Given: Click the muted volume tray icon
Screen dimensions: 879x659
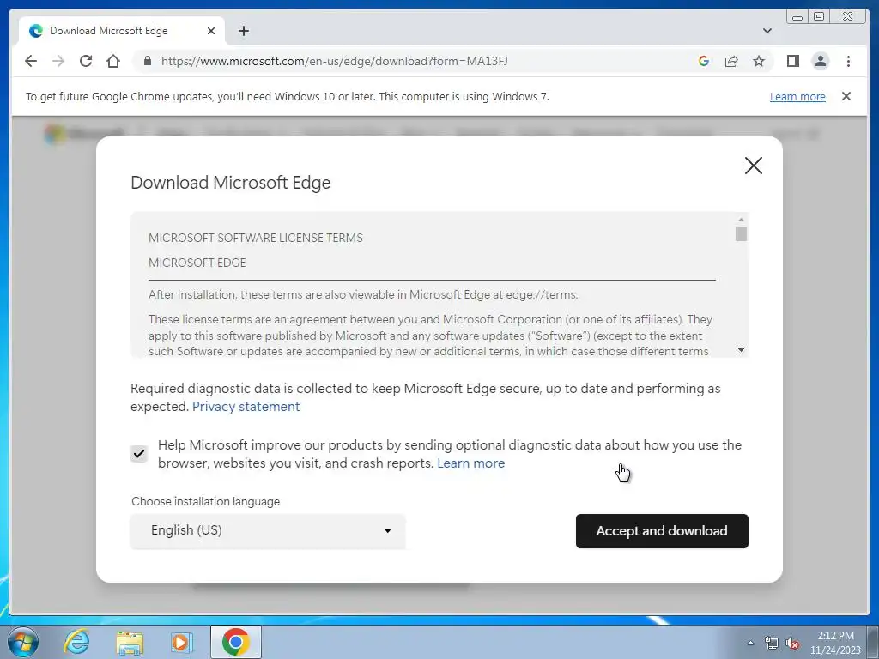Looking at the screenshot, I should [792, 643].
